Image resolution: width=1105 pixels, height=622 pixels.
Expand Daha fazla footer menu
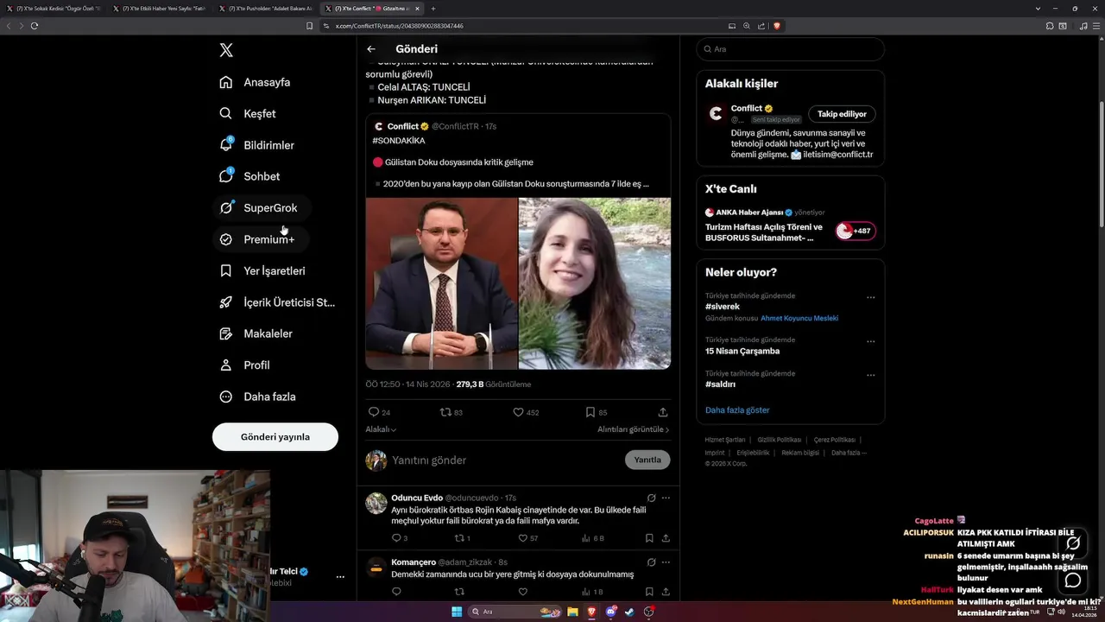coord(849,453)
